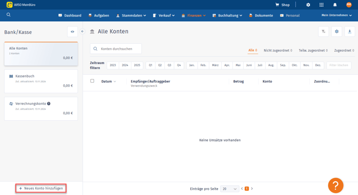Open the Shop cart link

pyautogui.click(x=283, y=5)
